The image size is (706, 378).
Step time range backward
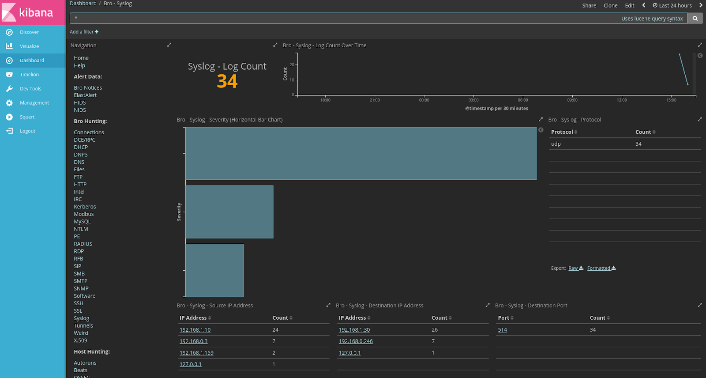click(x=644, y=5)
